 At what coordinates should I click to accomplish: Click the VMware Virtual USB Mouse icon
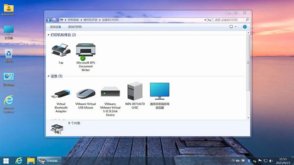click(x=86, y=93)
